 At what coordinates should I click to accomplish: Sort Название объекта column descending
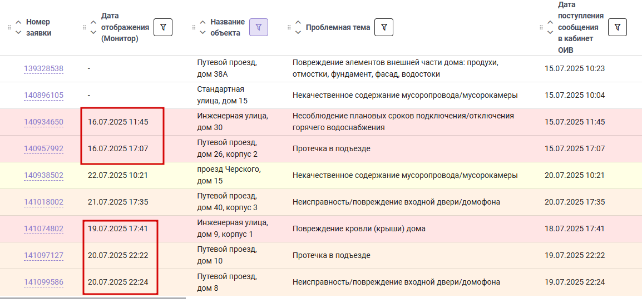click(x=203, y=33)
